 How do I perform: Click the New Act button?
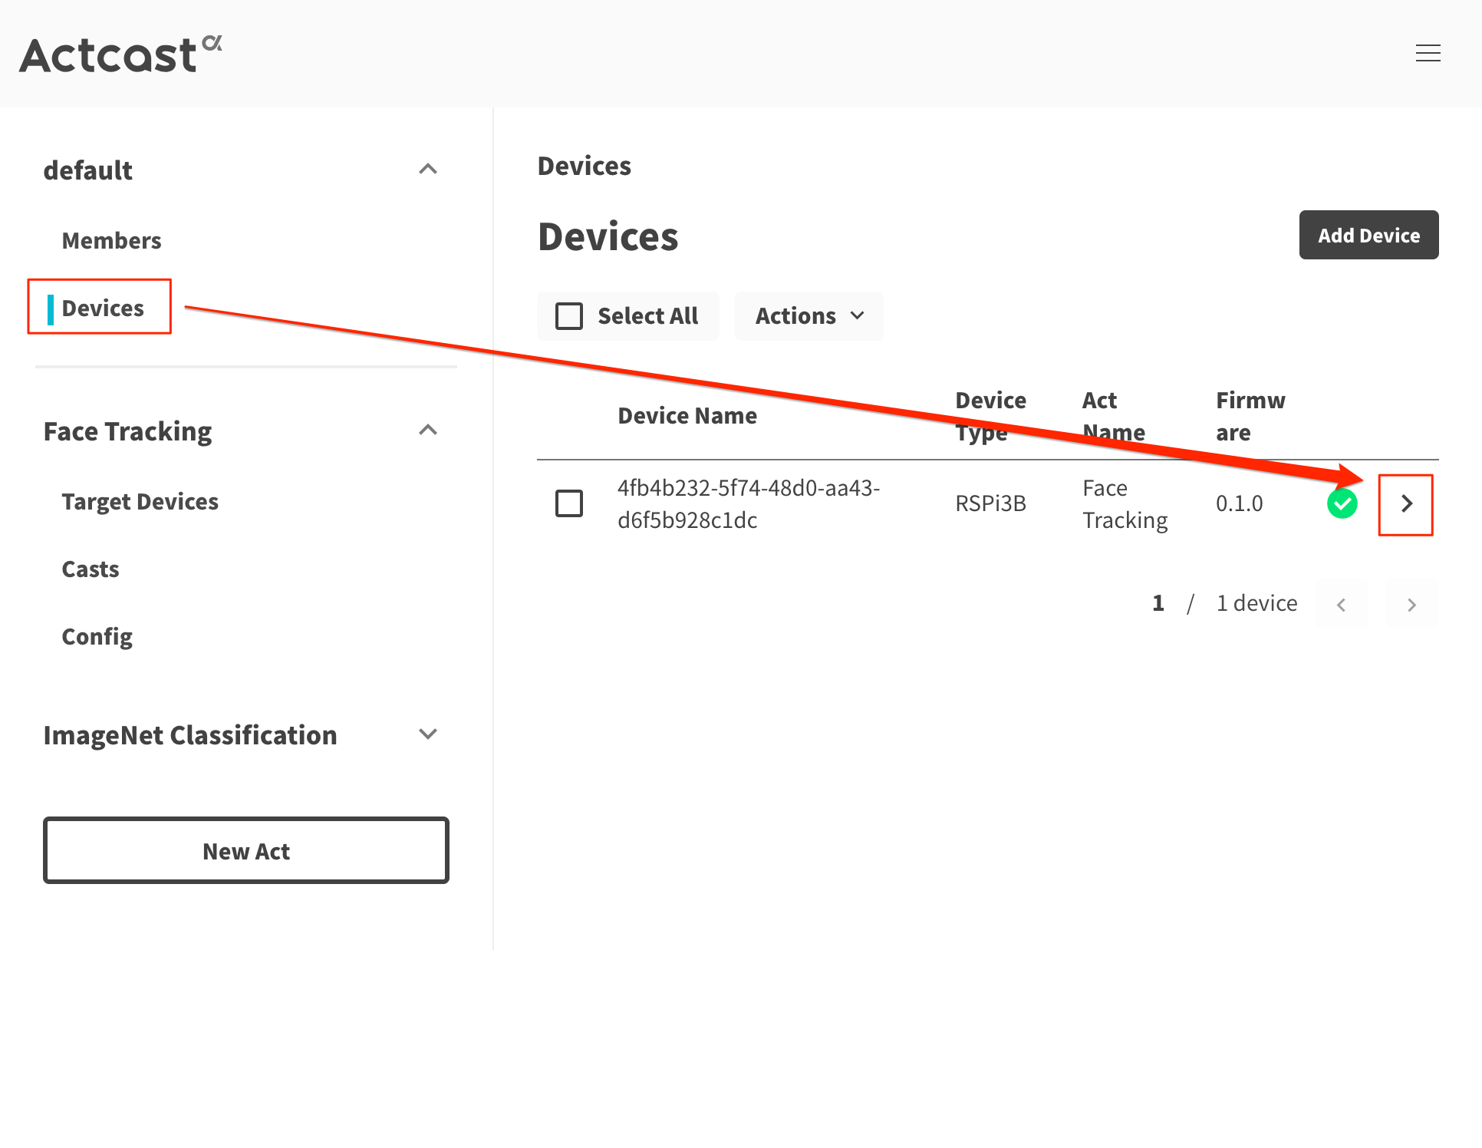pyautogui.click(x=245, y=850)
